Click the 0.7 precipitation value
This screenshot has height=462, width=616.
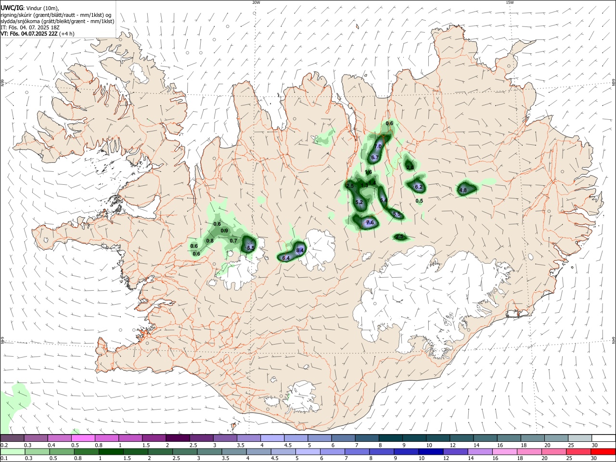(233, 241)
